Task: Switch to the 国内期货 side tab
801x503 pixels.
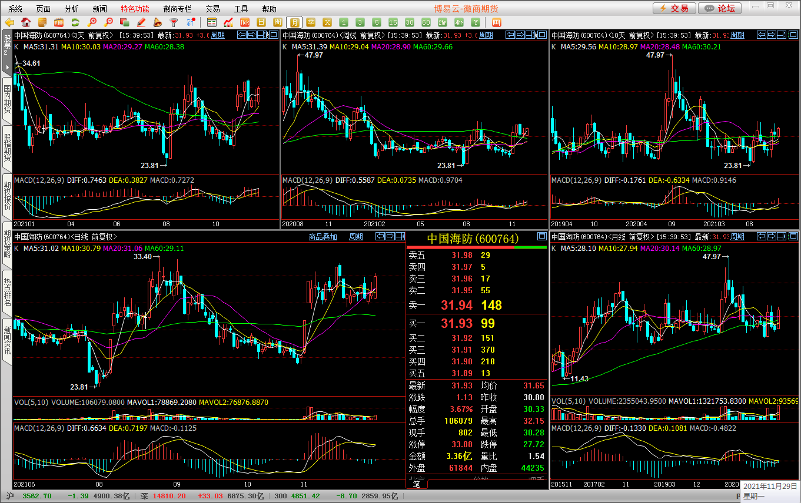Action: click(7, 99)
